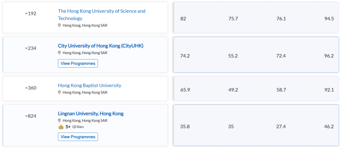Click Baptist University score value 49.2
The width and height of the screenshot is (343, 148).
point(233,90)
